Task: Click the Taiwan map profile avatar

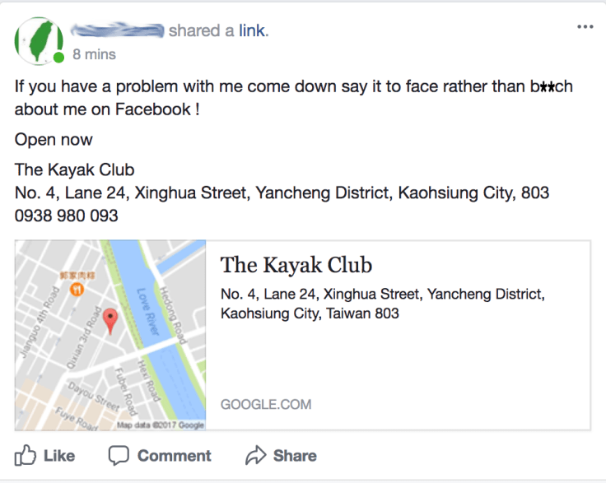Action: point(37,41)
